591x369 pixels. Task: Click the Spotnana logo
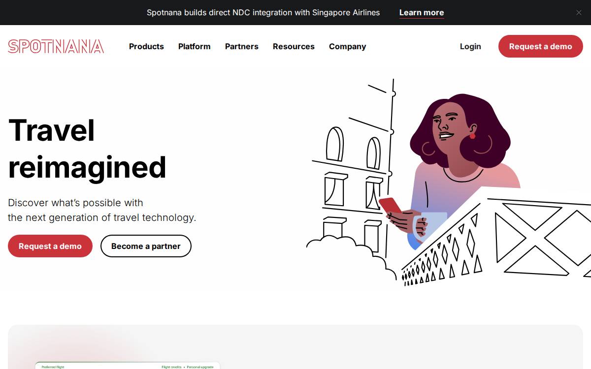pyautogui.click(x=56, y=46)
